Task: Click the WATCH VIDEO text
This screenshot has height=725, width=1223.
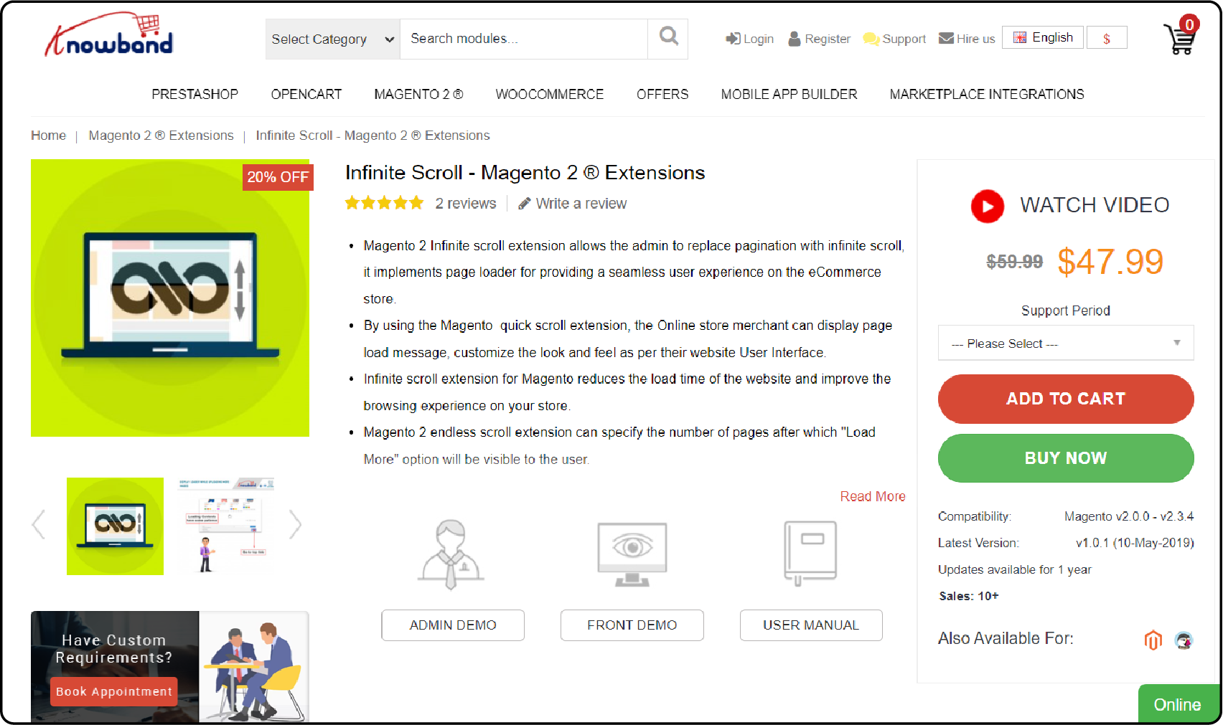Action: coord(1095,205)
